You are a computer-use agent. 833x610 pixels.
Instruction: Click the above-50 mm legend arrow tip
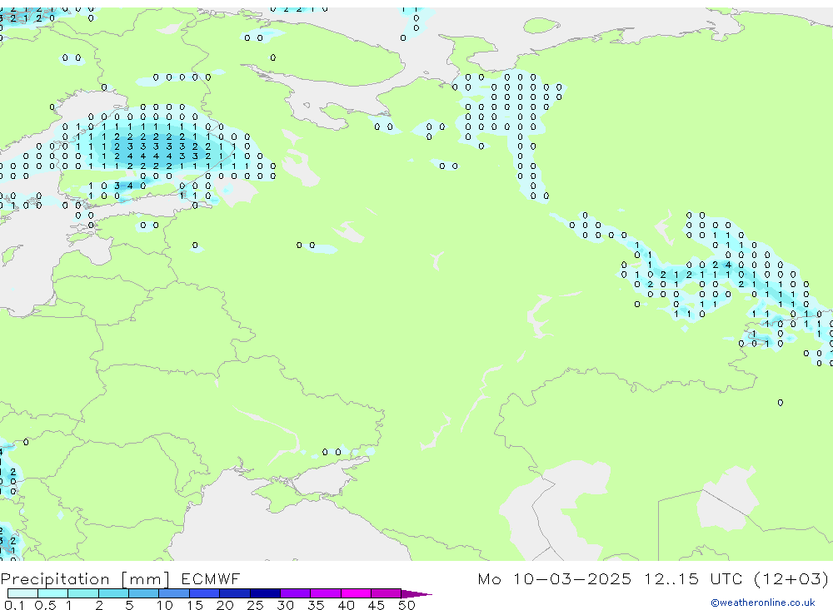tap(417, 594)
